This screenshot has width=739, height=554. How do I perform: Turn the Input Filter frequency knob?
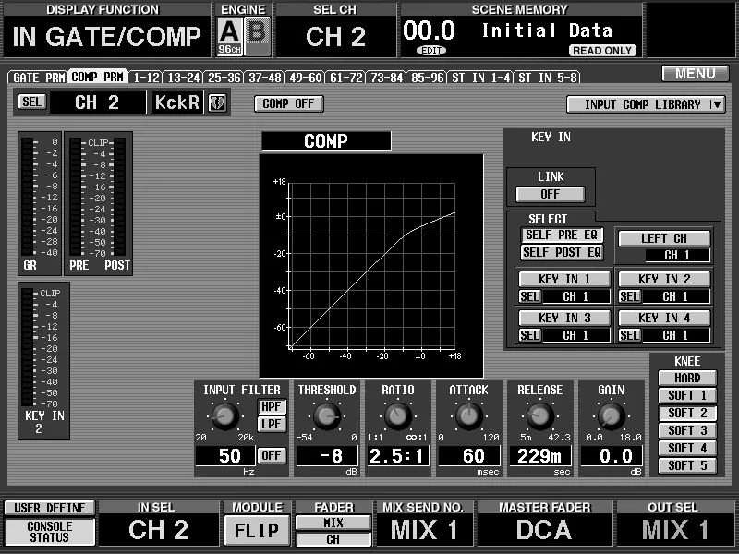224,416
